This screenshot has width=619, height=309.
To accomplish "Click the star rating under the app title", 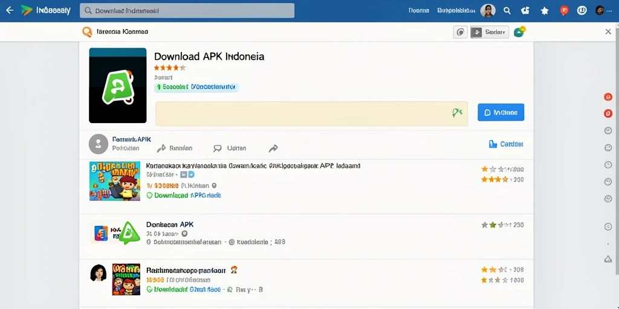I will pos(170,68).
